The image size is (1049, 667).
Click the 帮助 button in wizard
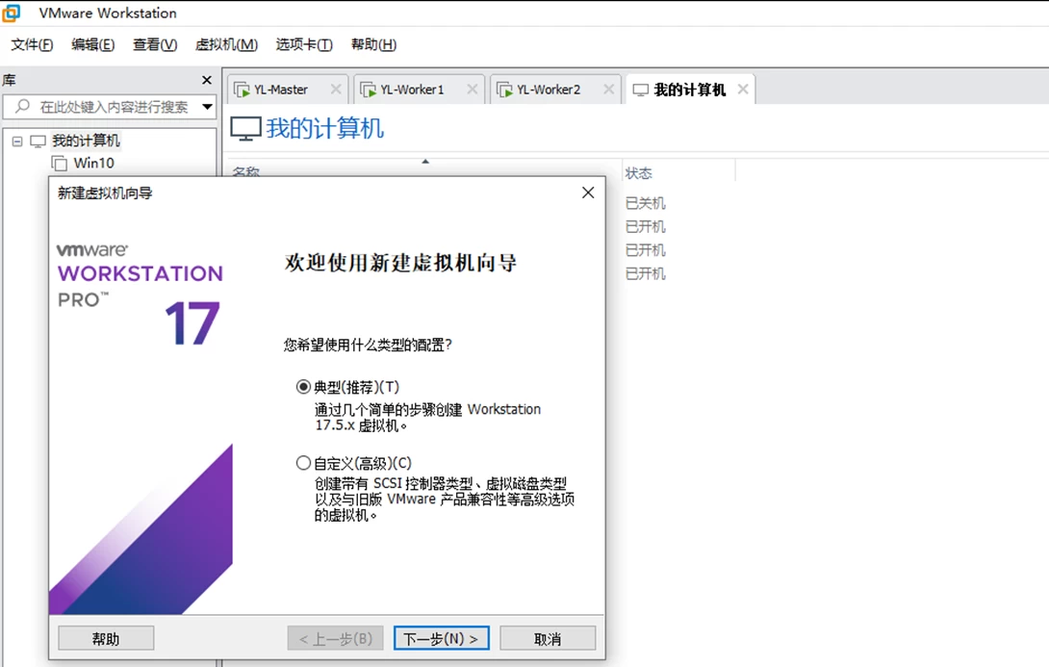106,638
